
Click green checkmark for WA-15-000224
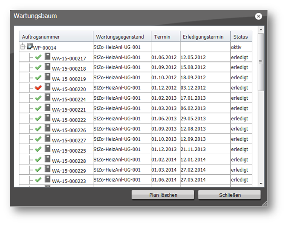pyautogui.click(x=38, y=98)
